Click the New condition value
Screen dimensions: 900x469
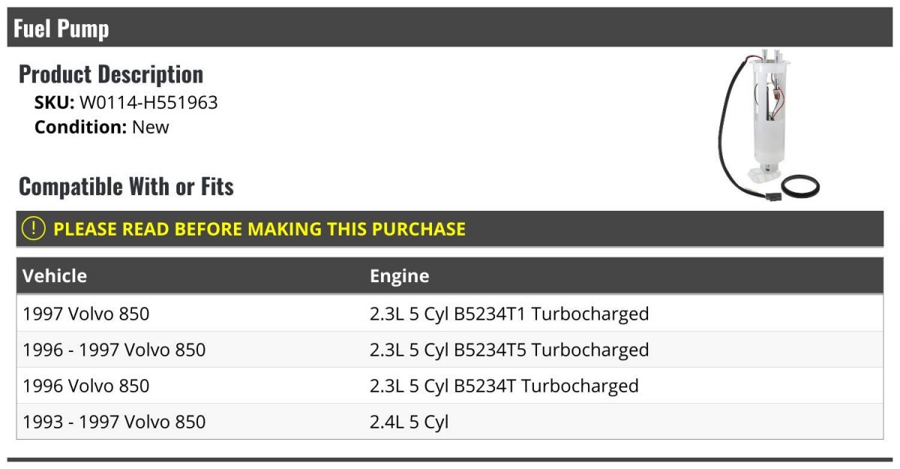click(x=151, y=127)
